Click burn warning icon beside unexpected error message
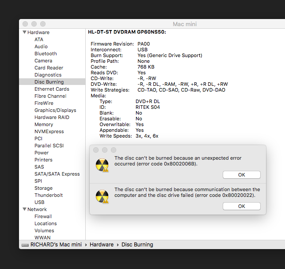285x269 pixels. coord(102,165)
